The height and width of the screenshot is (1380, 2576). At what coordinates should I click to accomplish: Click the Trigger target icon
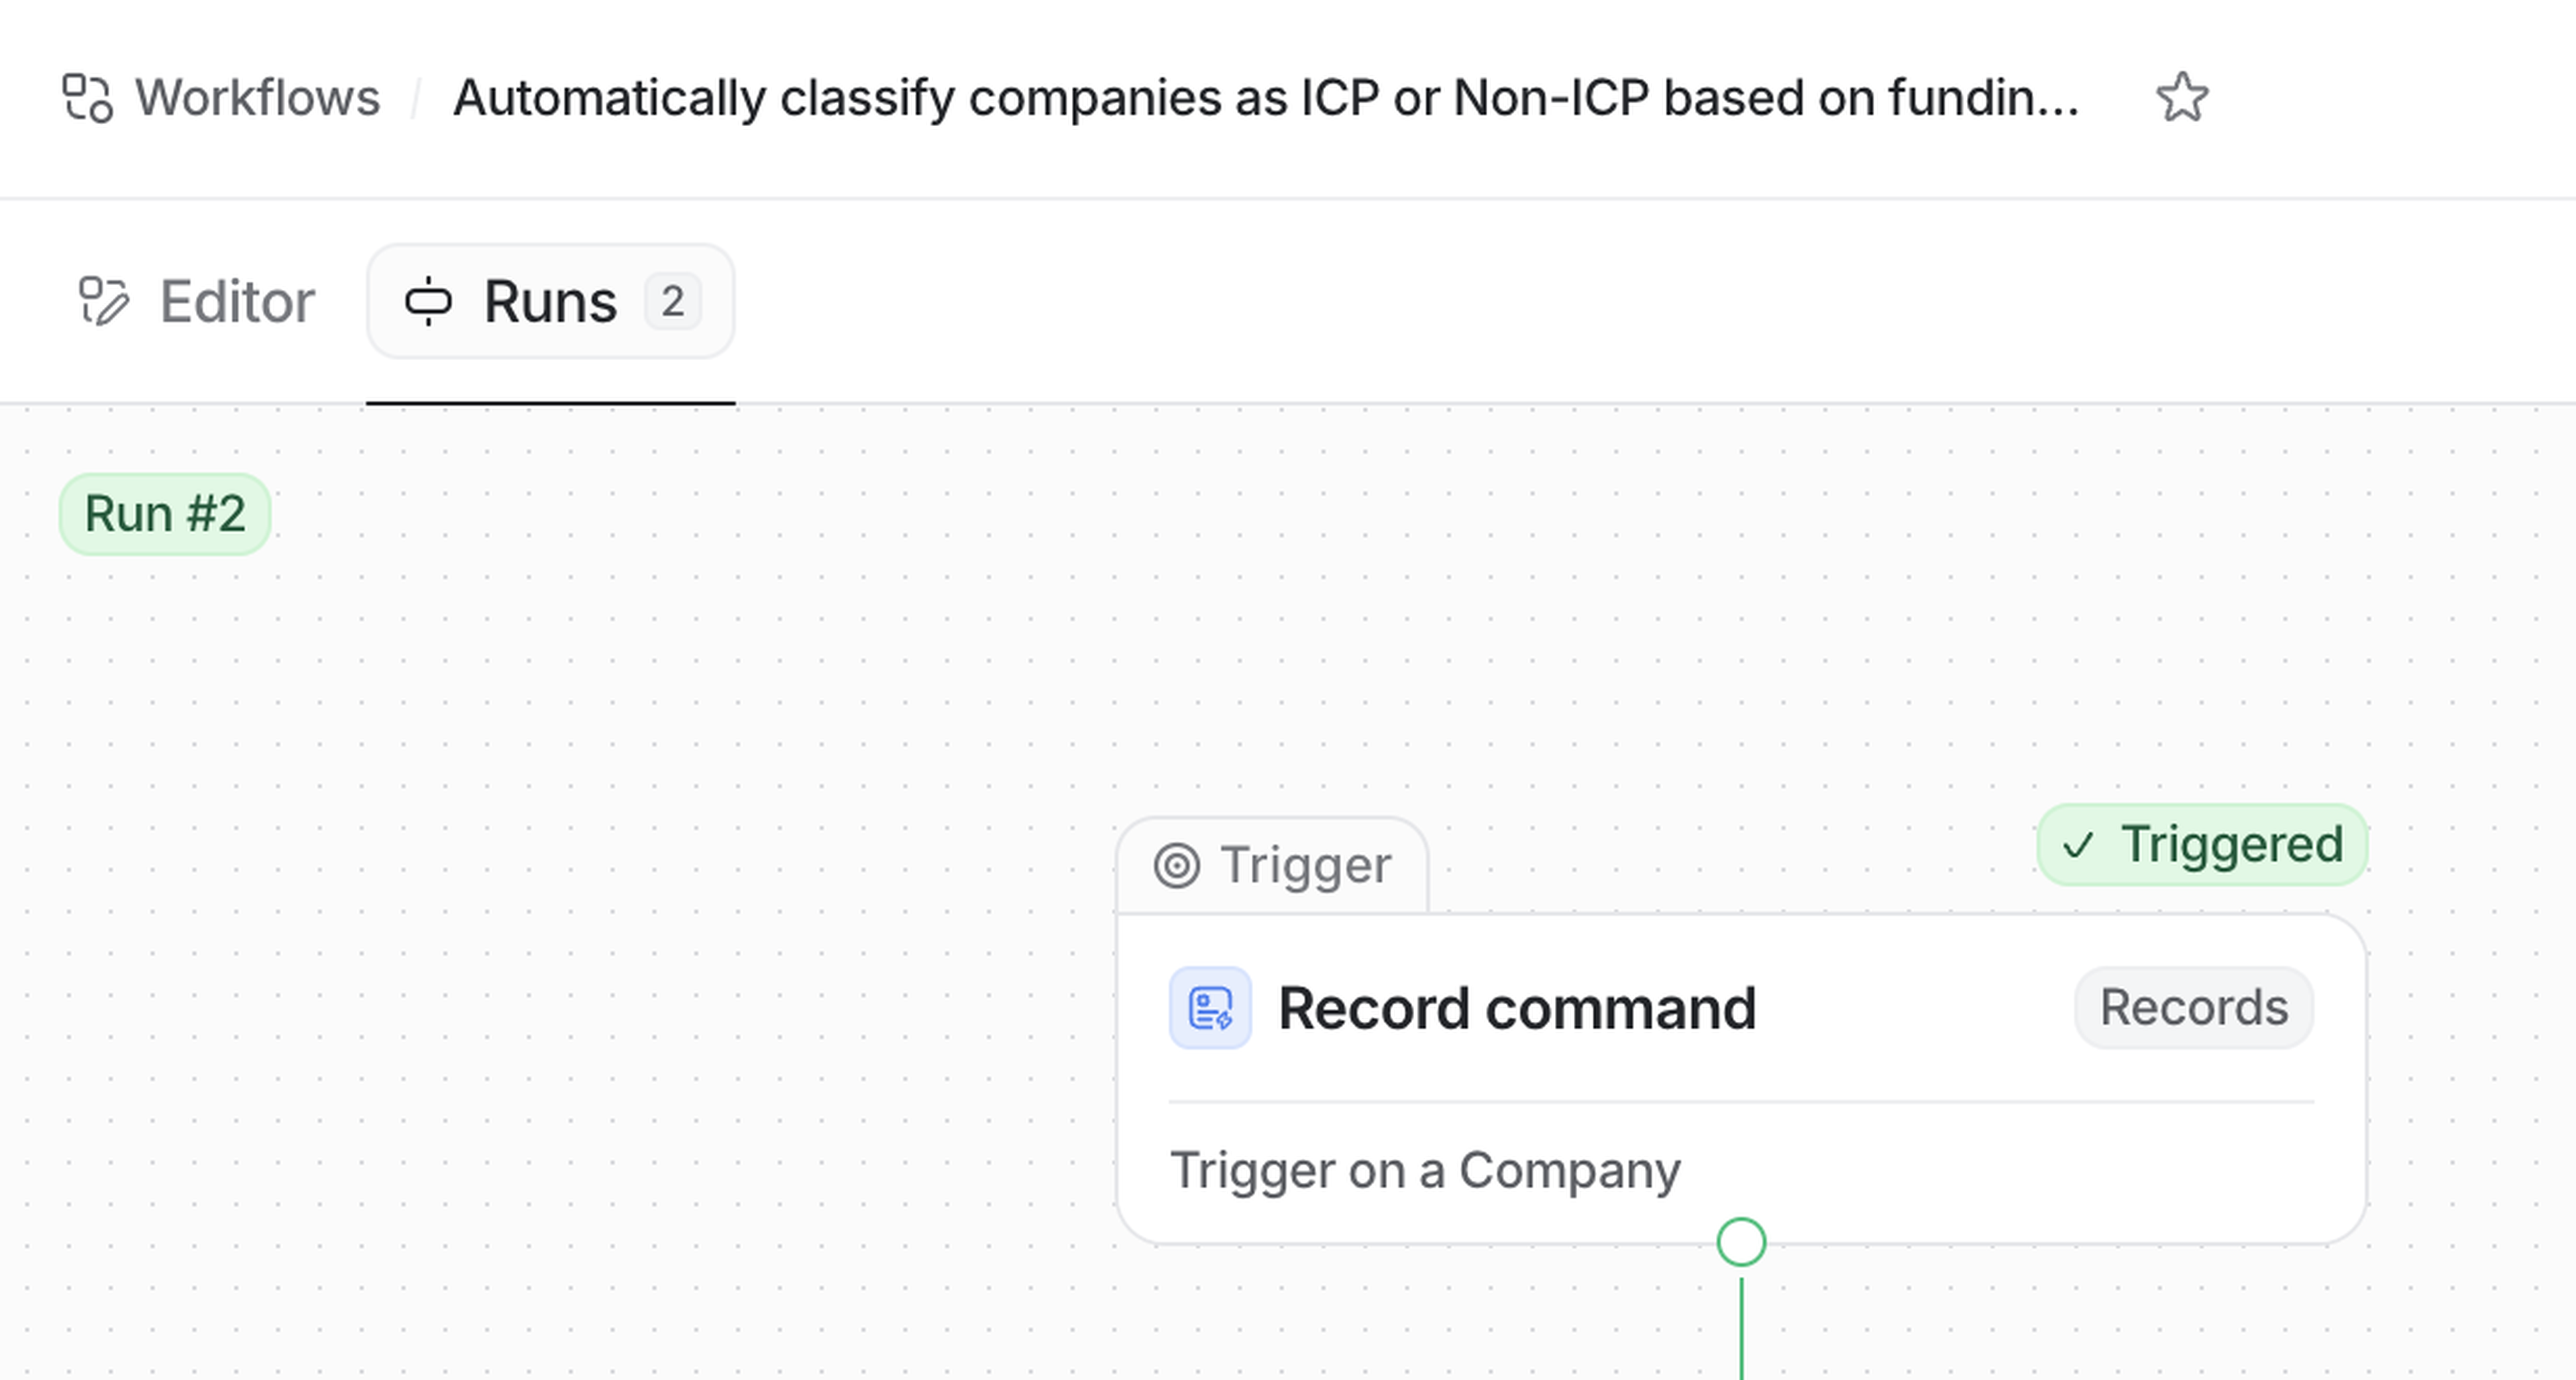point(1176,865)
